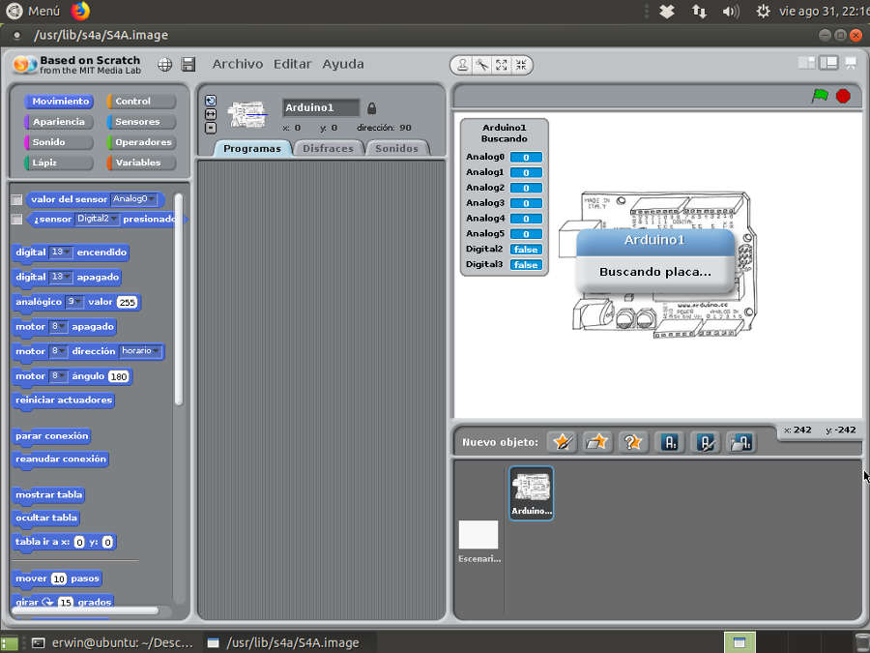Click the globe language icon

[x=164, y=65]
